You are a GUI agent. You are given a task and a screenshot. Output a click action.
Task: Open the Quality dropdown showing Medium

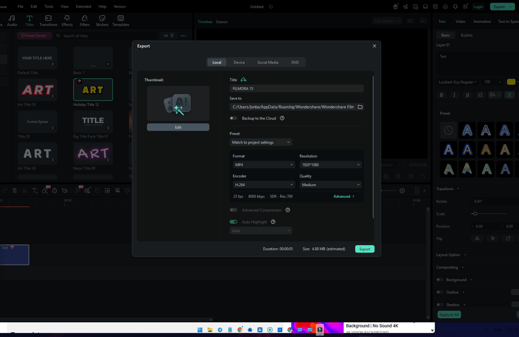[x=330, y=185]
